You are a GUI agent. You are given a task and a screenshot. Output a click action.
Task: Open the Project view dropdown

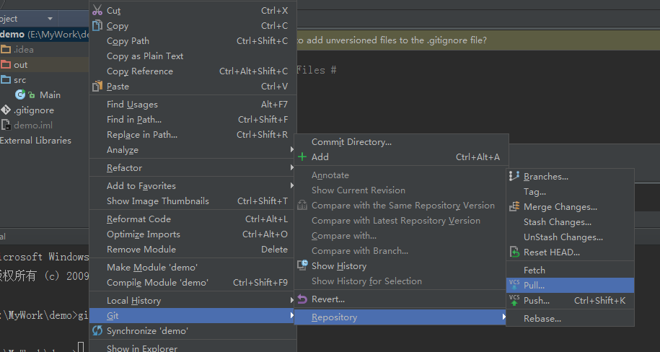tap(50, 18)
